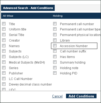Screen dimensions: 101x103
Task: Check the Library checkbox
Action: click(x=55, y=40)
